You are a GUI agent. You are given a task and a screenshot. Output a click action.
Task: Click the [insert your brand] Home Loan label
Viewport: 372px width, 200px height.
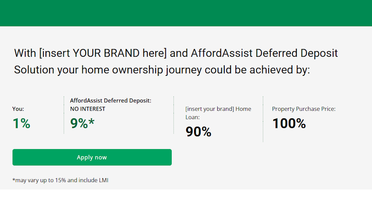(x=218, y=113)
